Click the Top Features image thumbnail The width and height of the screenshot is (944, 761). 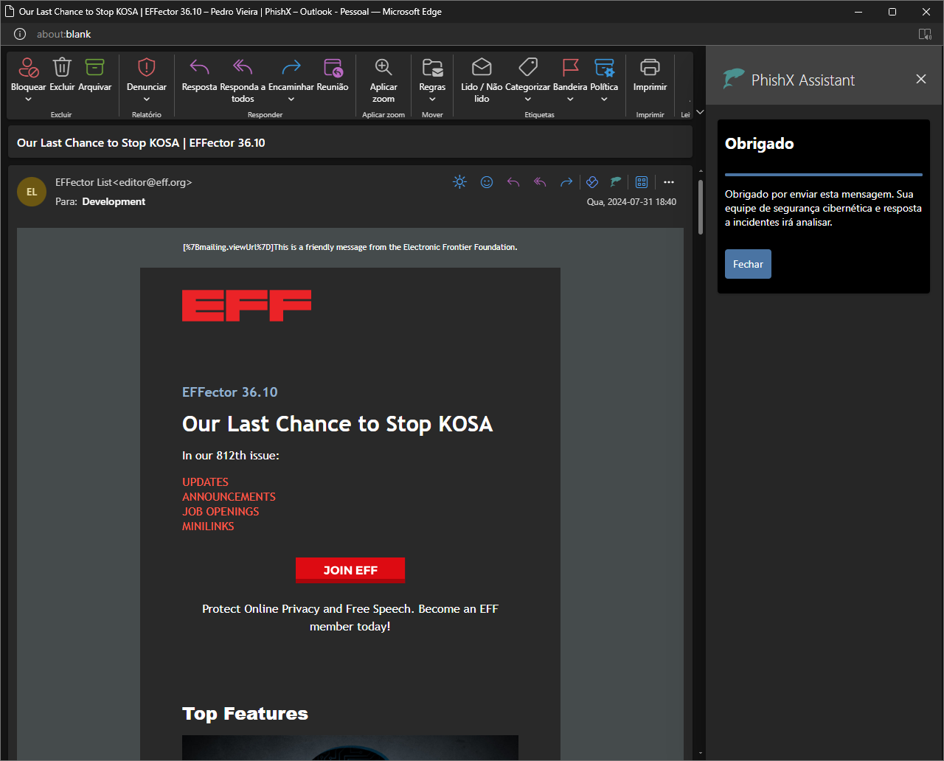350,747
